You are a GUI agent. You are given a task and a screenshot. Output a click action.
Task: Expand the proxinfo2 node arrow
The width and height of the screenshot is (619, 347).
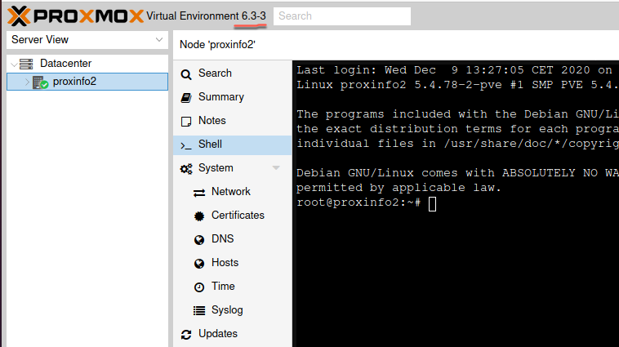(27, 82)
